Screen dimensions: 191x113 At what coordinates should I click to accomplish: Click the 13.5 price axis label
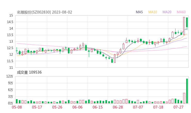point(10,35)
